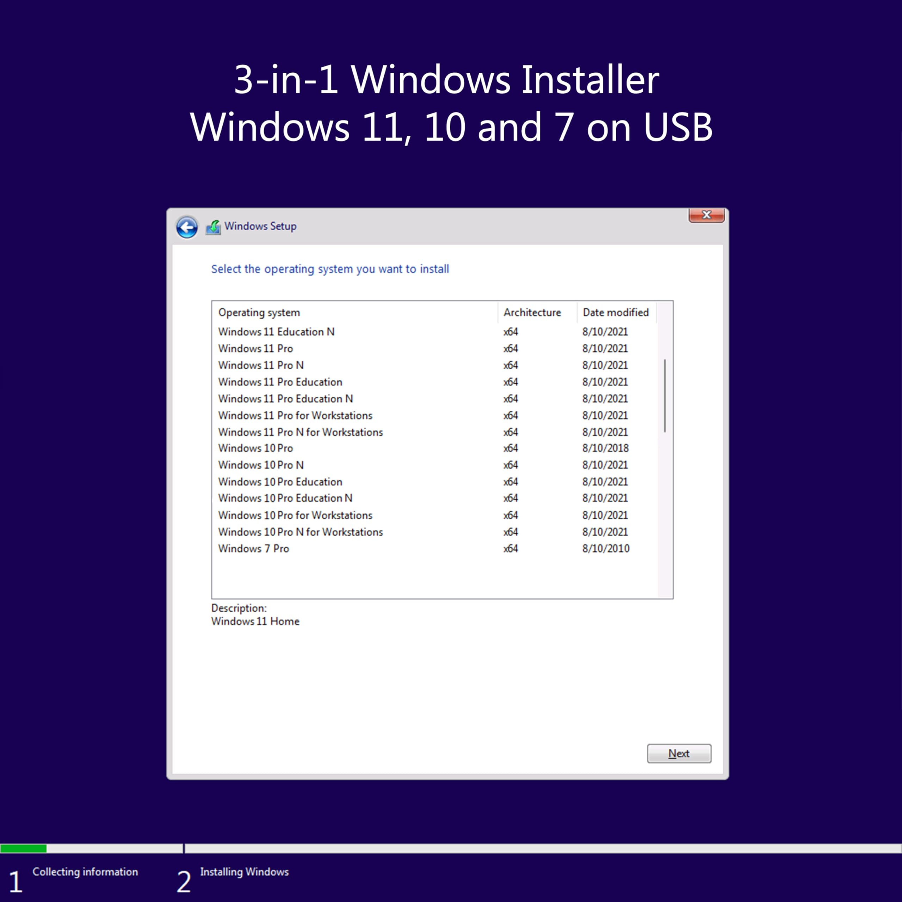This screenshot has width=902, height=902.
Task: Click the Windows Setup icon
Action: pyautogui.click(x=214, y=227)
